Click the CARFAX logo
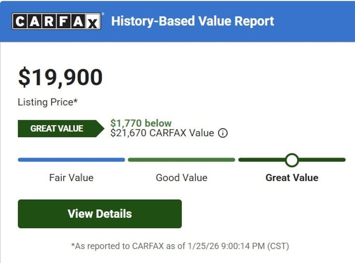The width and height of the screenshot is (355, 263). [56, 21]
